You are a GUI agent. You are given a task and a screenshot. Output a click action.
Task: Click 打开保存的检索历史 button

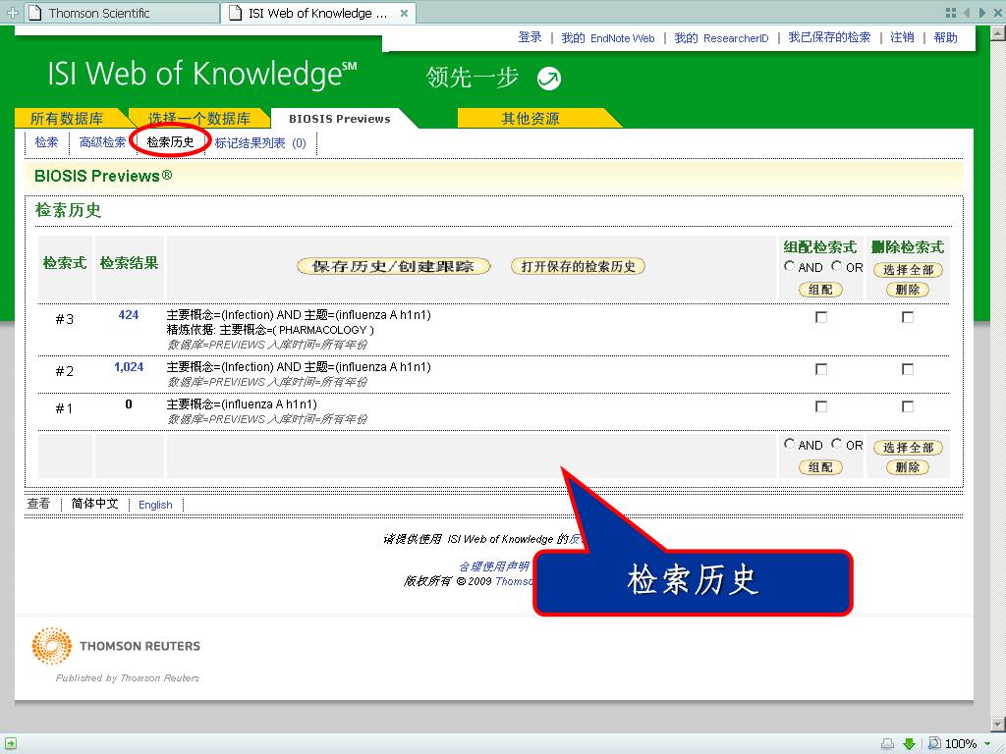pos(578,266)
